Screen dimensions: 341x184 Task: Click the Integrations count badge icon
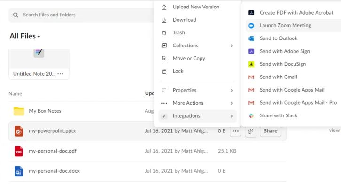click(164, 116)
